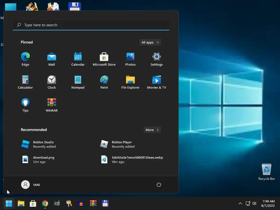The height and width of the screenshot is (210, 280).
Task: Switch to Chrome on the taskbar
Action: pos(45,203)
